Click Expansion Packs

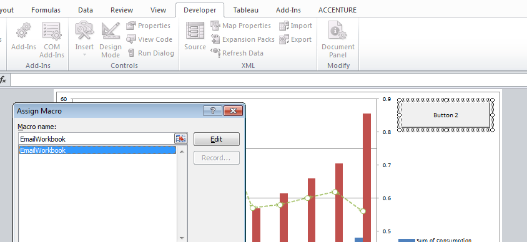243,39
